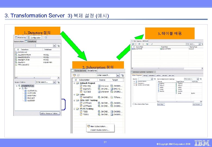Collapse the TS ES Testing folder

(x=74, y=109)
